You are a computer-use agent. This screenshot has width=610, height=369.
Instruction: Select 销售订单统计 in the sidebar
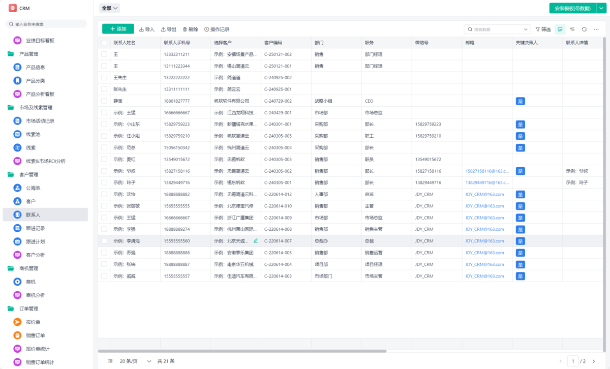point(45,362)
